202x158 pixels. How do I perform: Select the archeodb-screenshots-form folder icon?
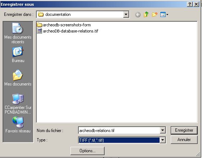click(x=40, y=25)
